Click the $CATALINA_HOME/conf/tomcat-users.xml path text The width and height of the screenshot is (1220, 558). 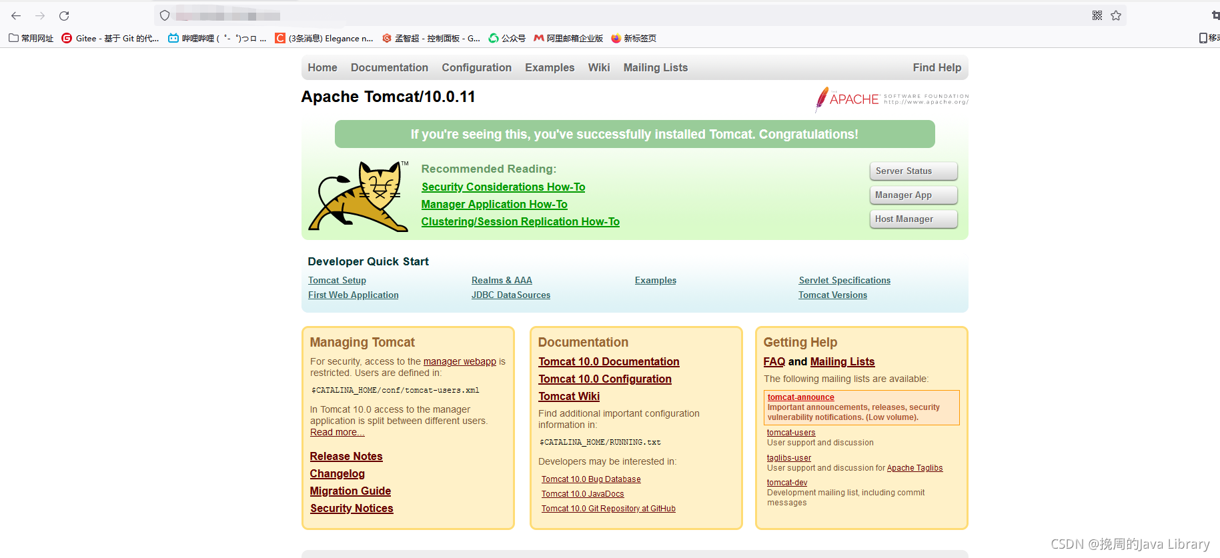[x=396, y=391]
